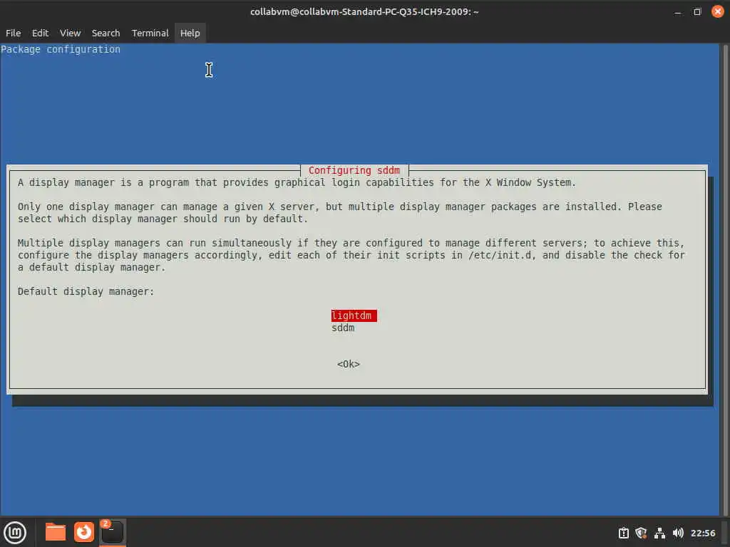This screenshot has width=730, height=547.
Task: Close the terminal window
Action: pos(717,11)
